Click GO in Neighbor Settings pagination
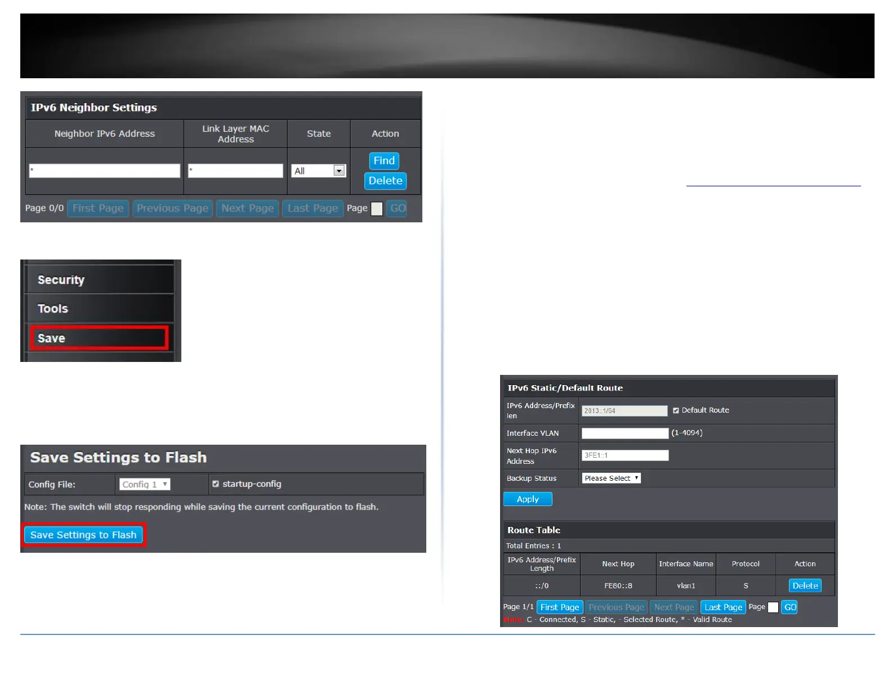Viewport: 892px width, 689px height. click(x=398, y=208)
